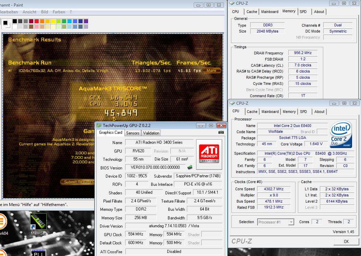Screen dimensions: 361x256
Task: Click the Intel Core 2 Duo logo
Action: tap(341, 135)
